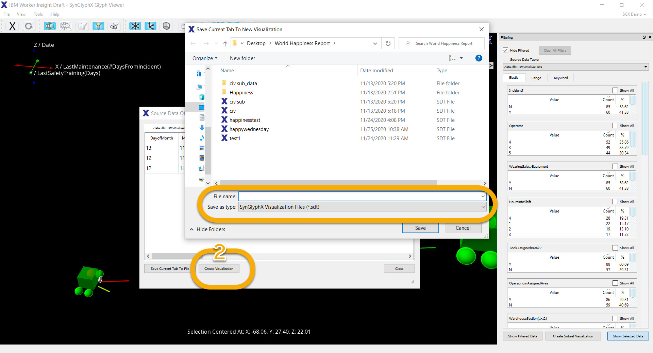Click the Search World Happiness Report box
Viewport: 653px width, 353px height.
tap(441, 43)
